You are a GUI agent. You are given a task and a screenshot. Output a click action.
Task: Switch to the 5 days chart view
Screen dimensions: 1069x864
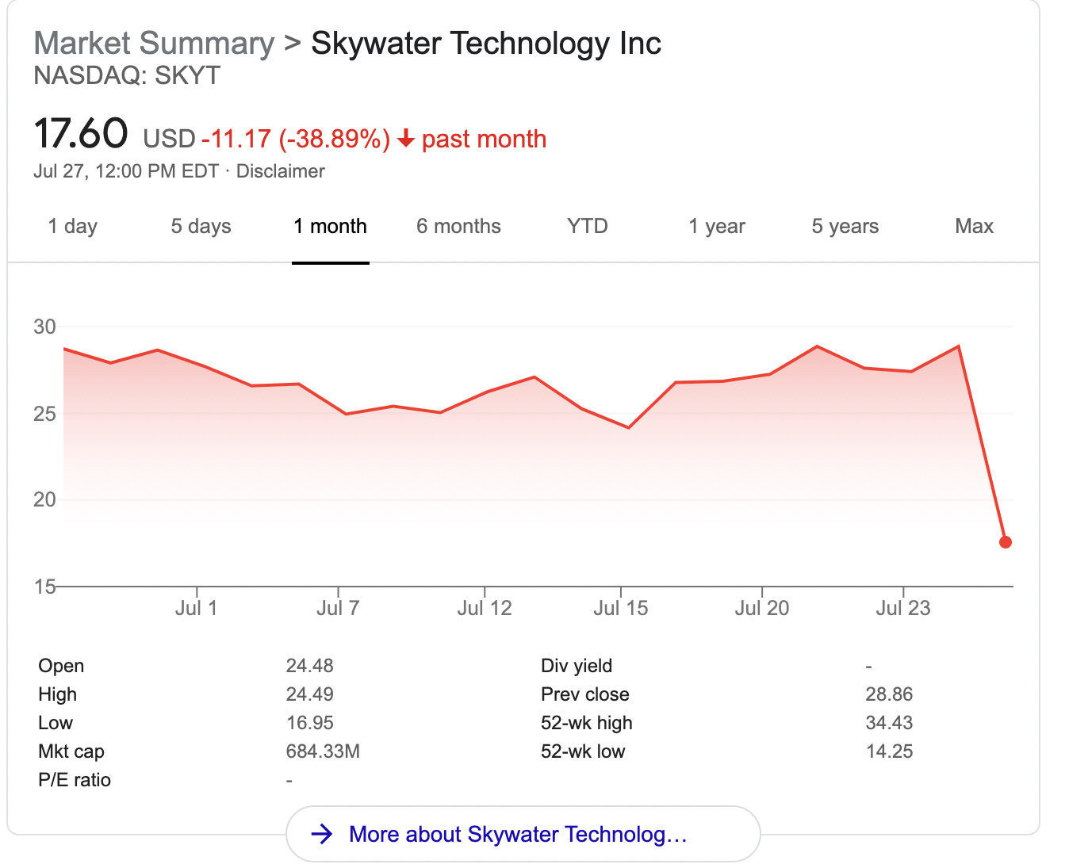click(200, 227)
